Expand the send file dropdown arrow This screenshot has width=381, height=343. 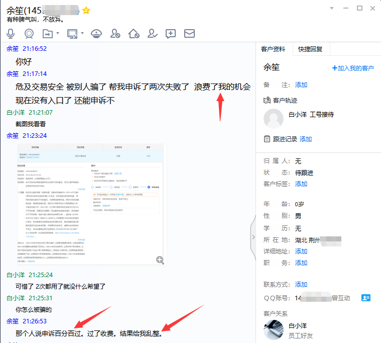click(58, 33)
